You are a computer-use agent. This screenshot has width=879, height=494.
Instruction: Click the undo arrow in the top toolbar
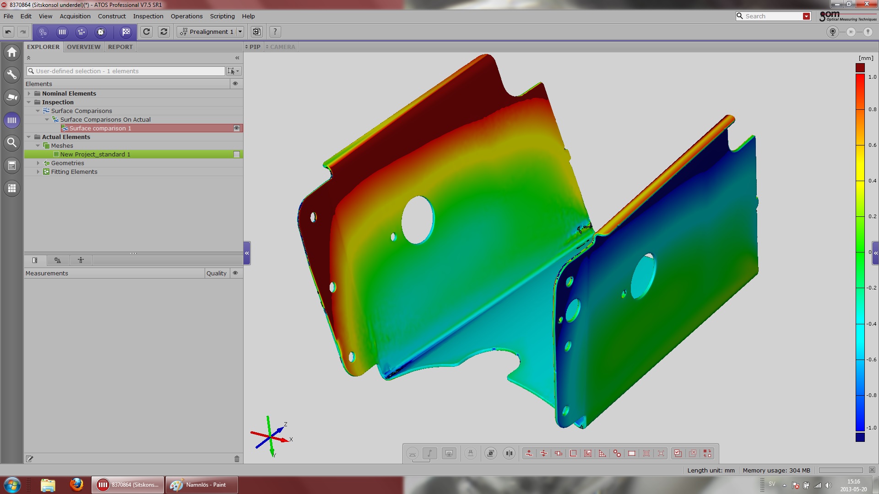click(8, 32)
